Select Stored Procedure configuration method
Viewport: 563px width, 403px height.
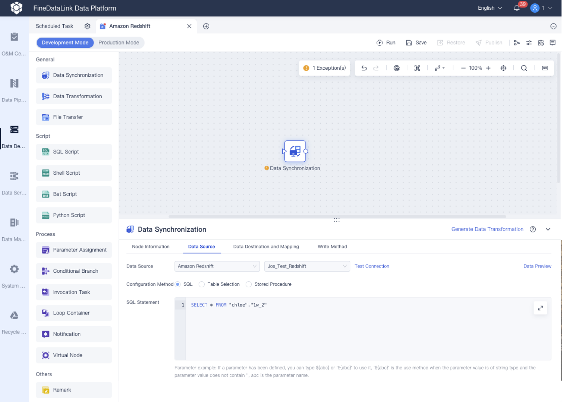coord(249,284)
